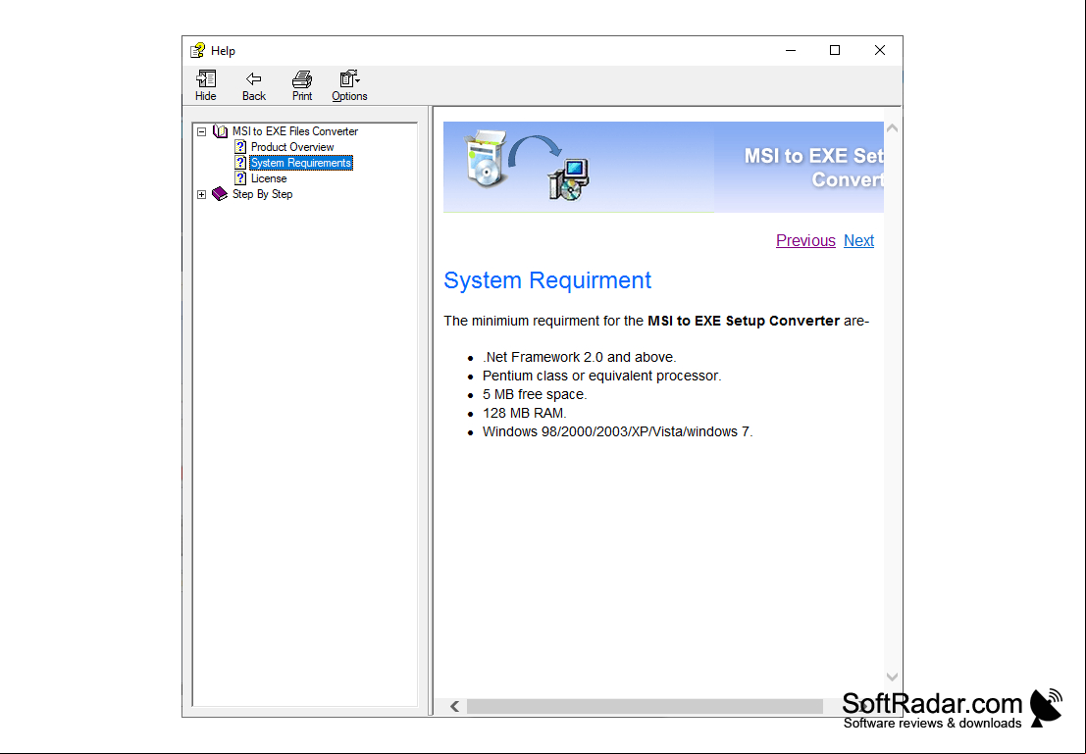Print the current help topic
This screenshot has width=1086, height=754.
(302, 86)
